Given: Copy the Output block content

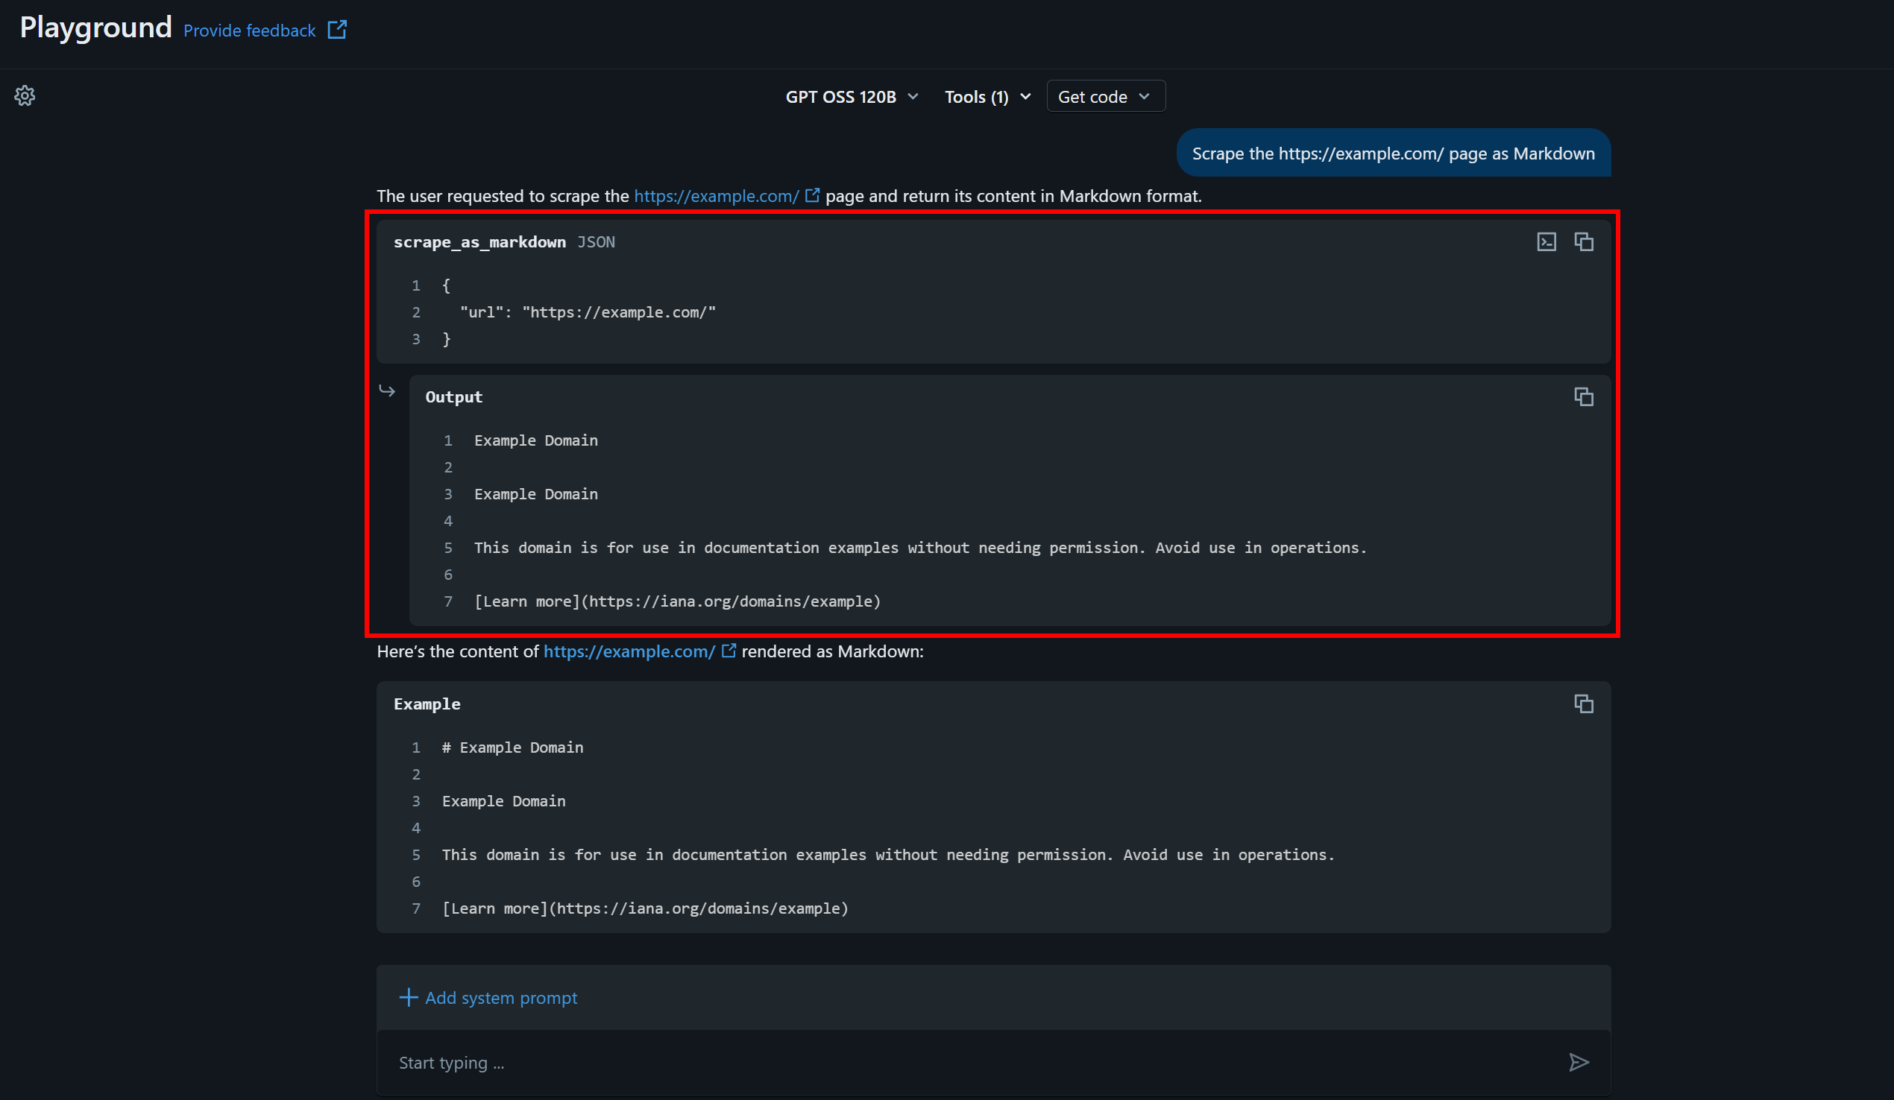Looking at the screenshot, I should click(1584, 396).
